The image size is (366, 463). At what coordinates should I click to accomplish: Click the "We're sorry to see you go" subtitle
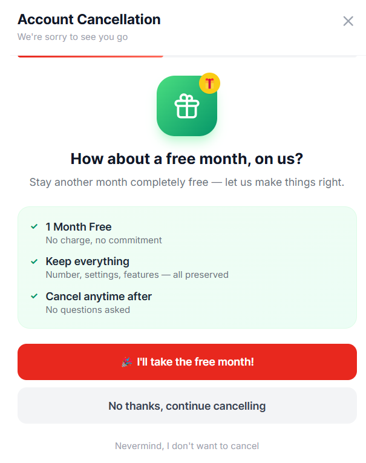tap(73, 37)
